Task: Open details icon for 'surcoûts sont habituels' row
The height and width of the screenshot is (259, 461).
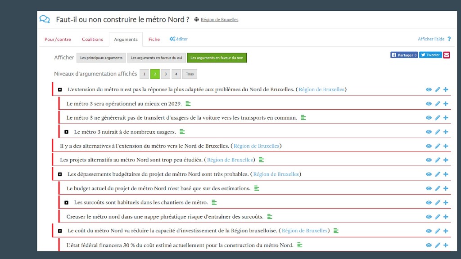Action: (214, 202)
